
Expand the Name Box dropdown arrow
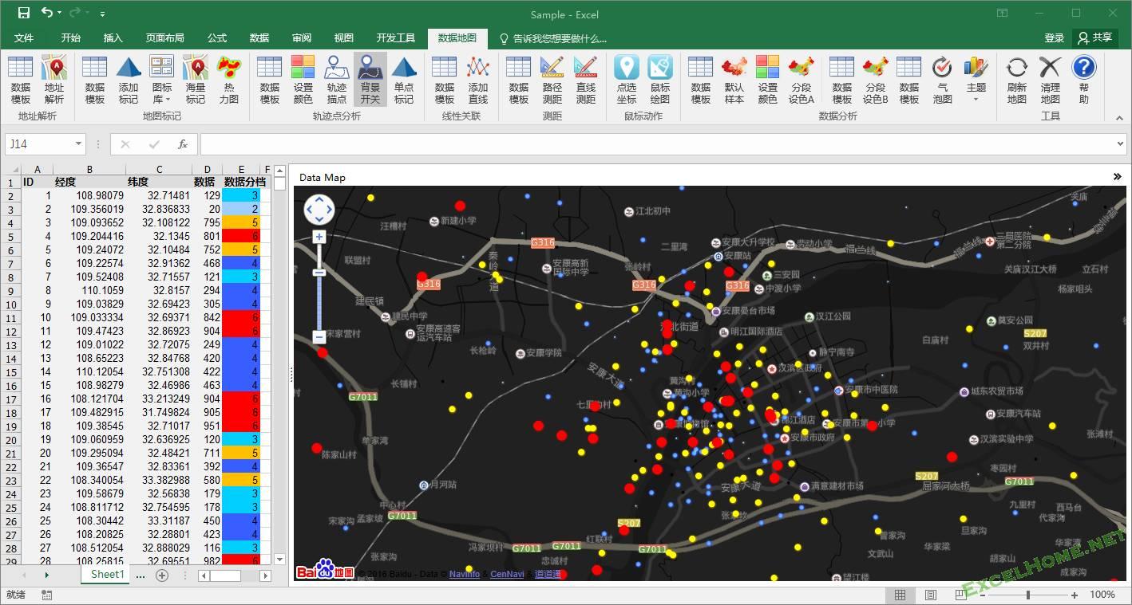click(78, 144)
